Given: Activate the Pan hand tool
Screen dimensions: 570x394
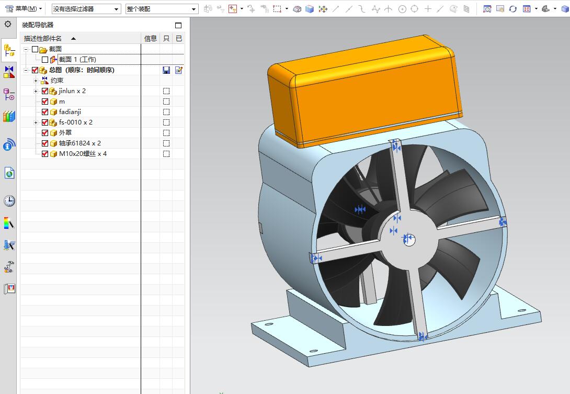Looking at the screenshot, I should (500, 9).
